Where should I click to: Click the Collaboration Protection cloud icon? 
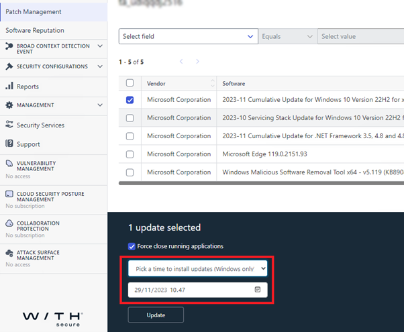(9, 223)
